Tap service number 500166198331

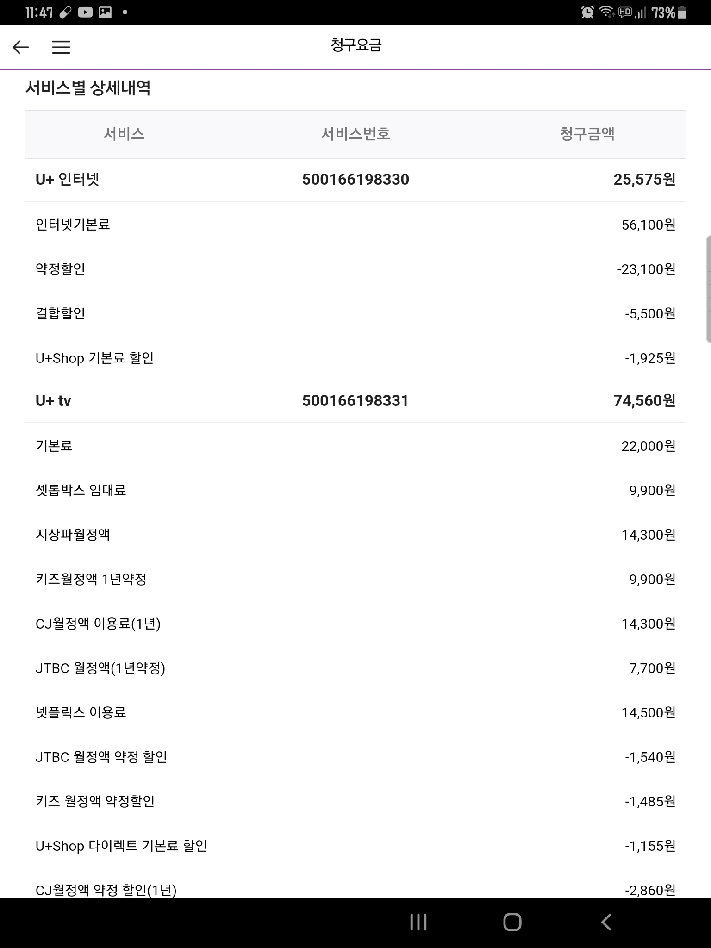coord(355,401)
